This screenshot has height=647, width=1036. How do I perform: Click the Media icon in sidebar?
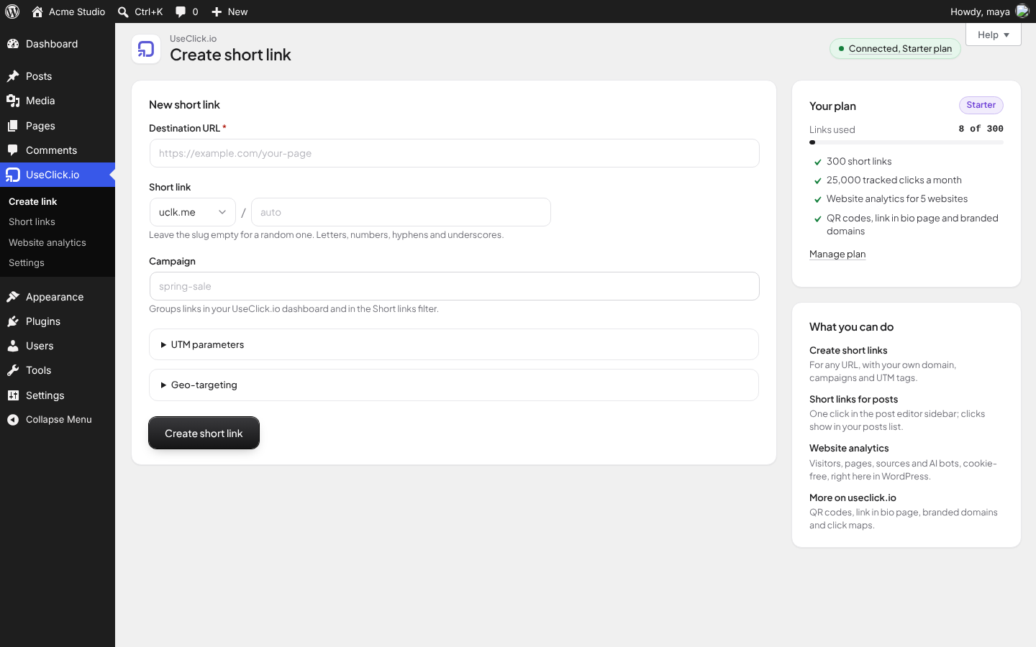13,101
